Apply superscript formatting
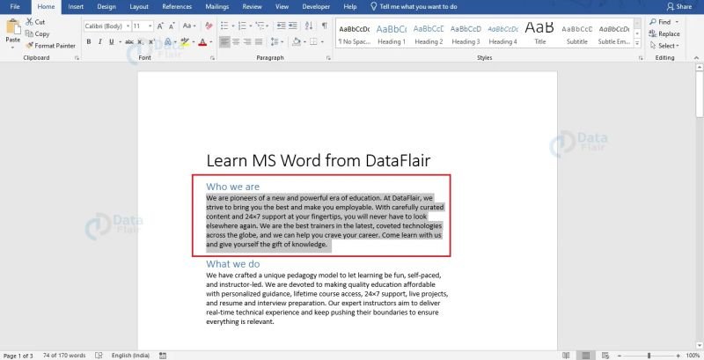 (x=151, y=41)
